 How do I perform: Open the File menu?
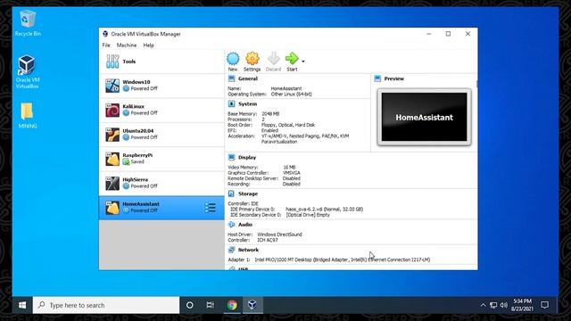click(x=106, y=45)
